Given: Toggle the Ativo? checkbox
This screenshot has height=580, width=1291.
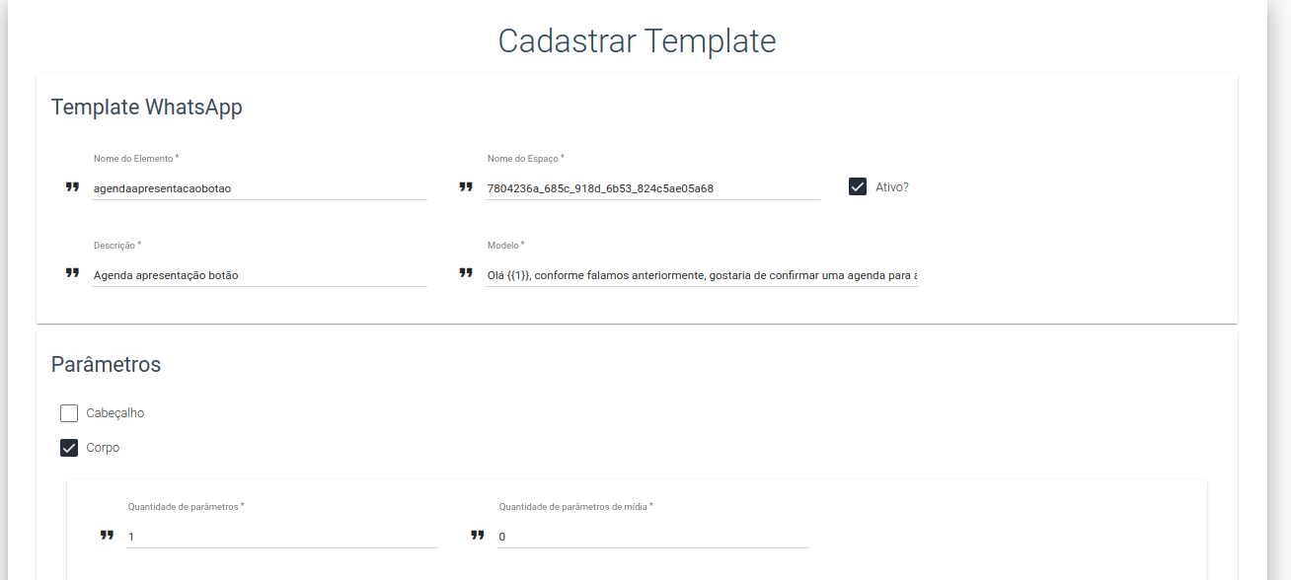Looking at the screenshot, I should point(858,186).
